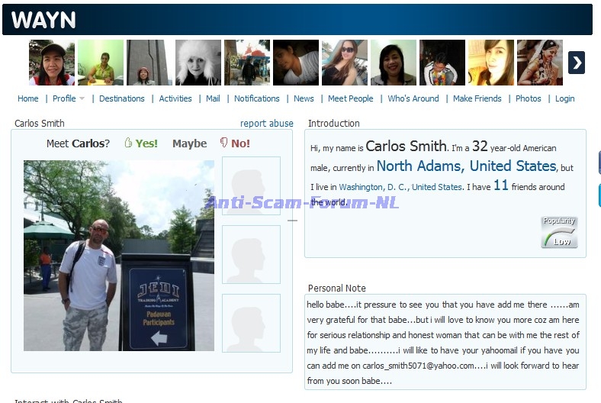Click the top empty photo placeholder

[x=251, y=185]
